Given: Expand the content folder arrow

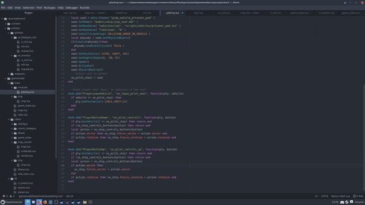Looking at the screenshot, I should click(6, 24).
